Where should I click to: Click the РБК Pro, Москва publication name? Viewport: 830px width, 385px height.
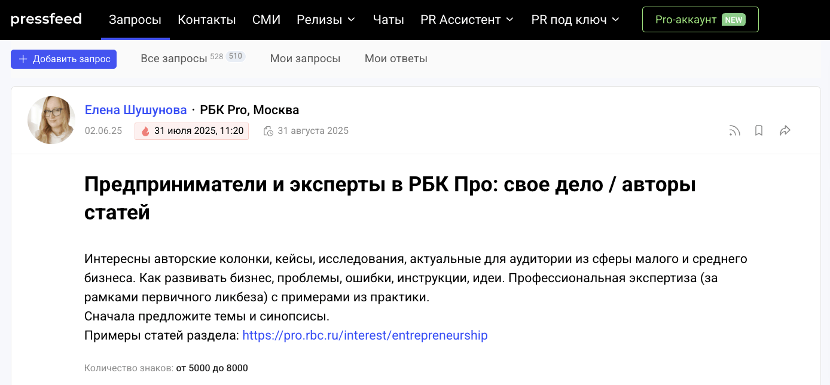[249, 110]
